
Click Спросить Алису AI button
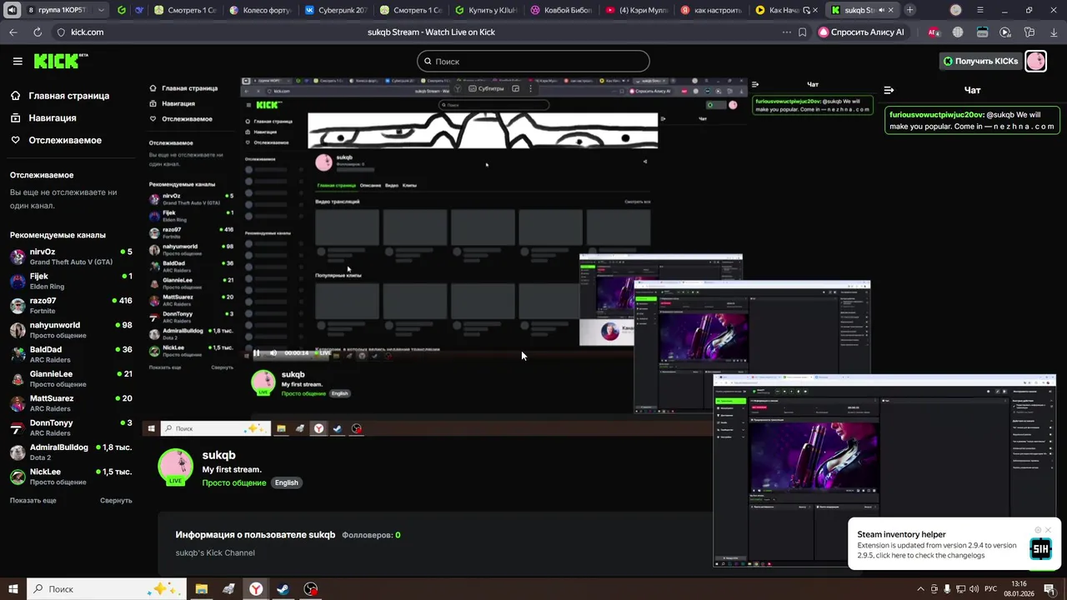862,32
